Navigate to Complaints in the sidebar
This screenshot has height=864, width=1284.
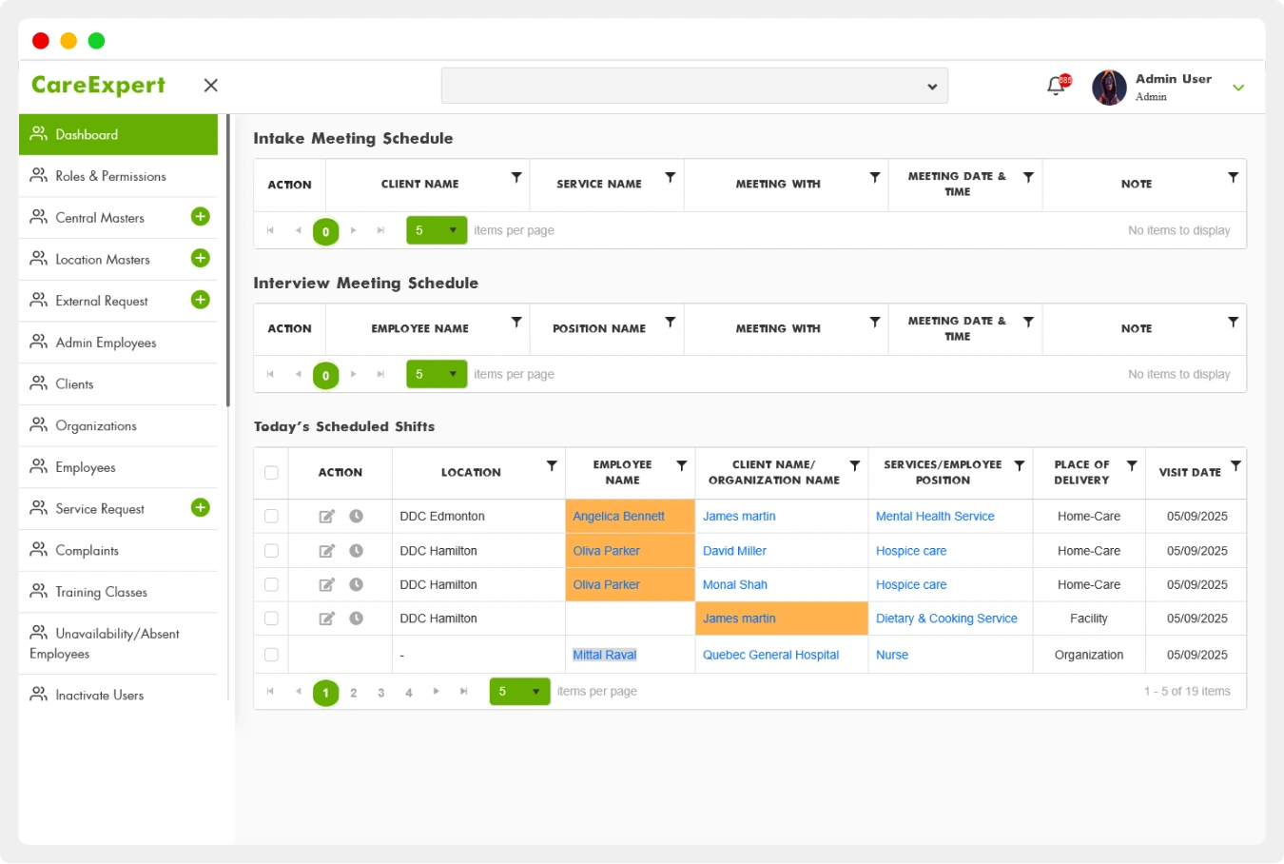(x=87, y=551)
